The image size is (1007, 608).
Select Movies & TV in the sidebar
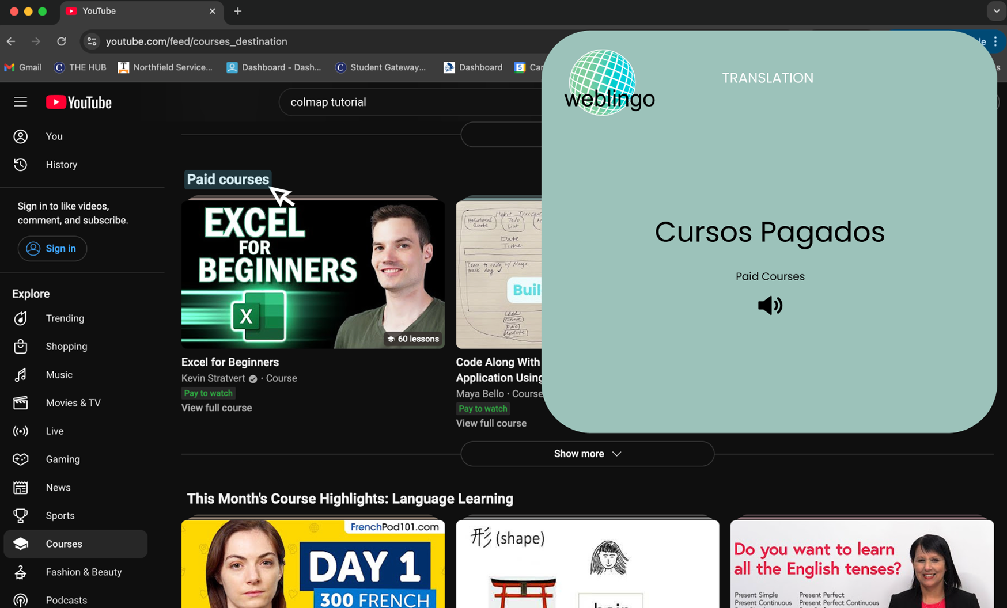coord(73,402)
